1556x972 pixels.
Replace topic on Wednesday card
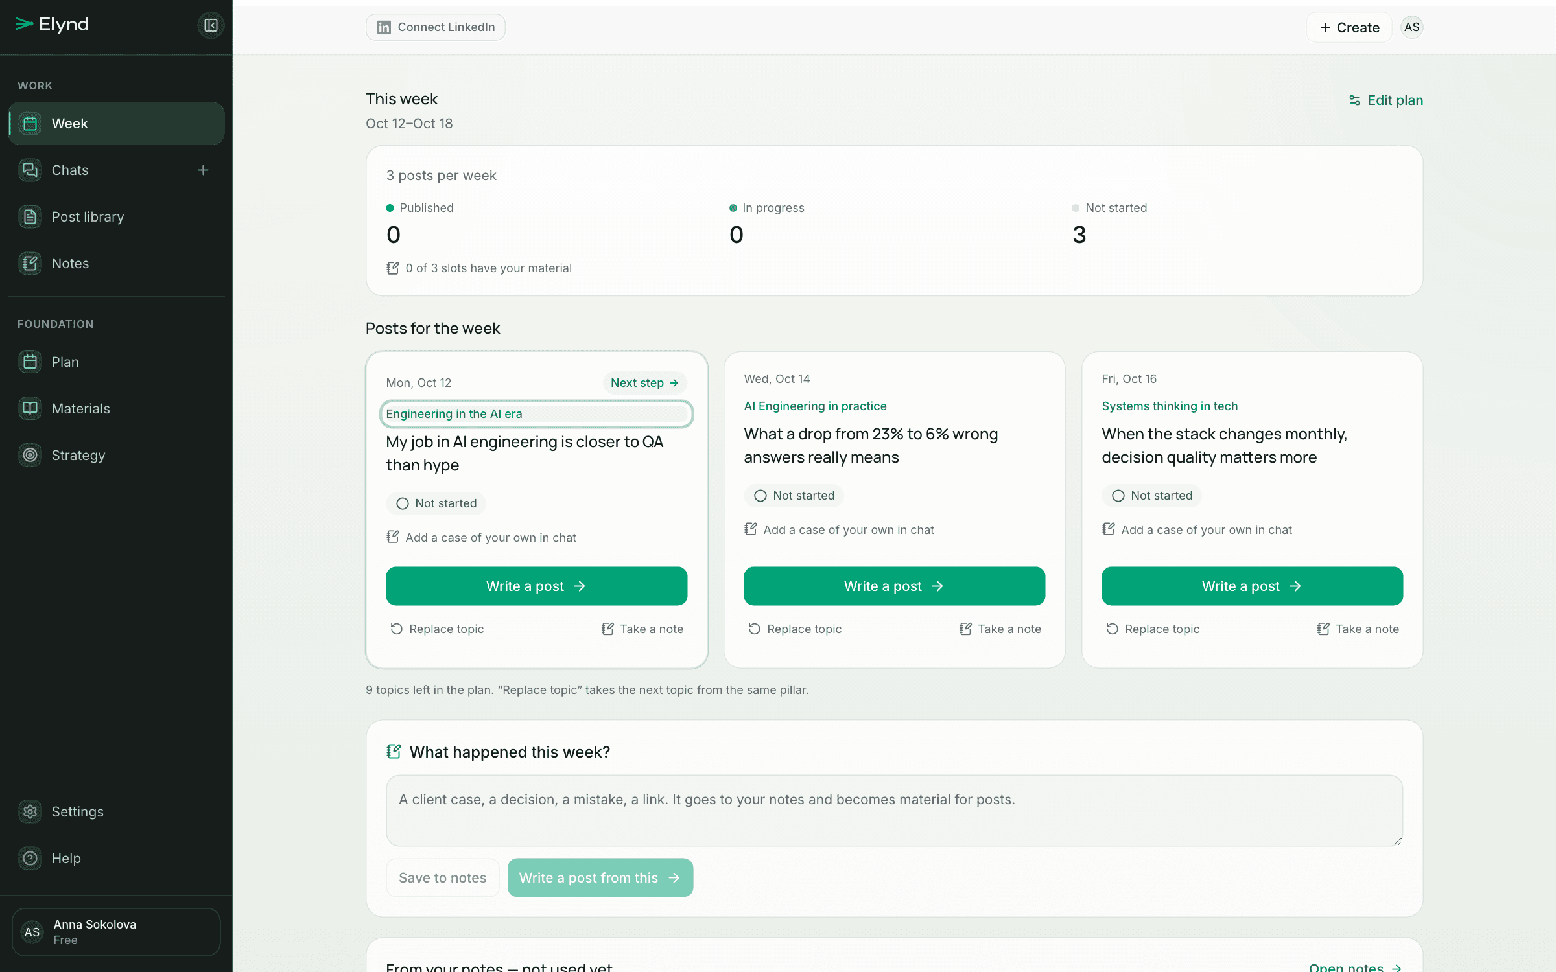(795, 629)
